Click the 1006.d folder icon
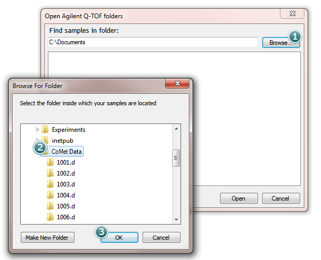The image size is (321, 260). pyautogui.click(x=50, y=217)
